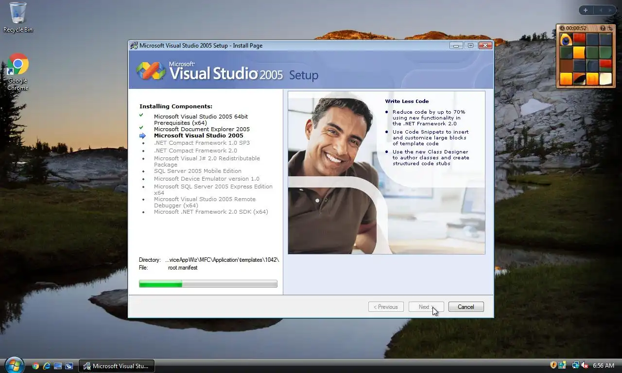622x373 pixels.
Task: Select 'Microsoft Visual J# 2.0 Redistributable Package'
Action: click(x=207, y=162)
